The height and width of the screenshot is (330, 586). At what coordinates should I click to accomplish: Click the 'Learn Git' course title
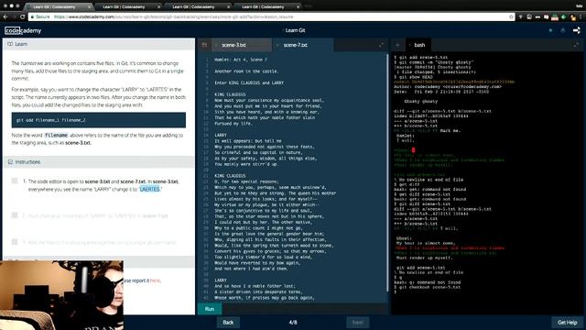click(x=295, y=30)
